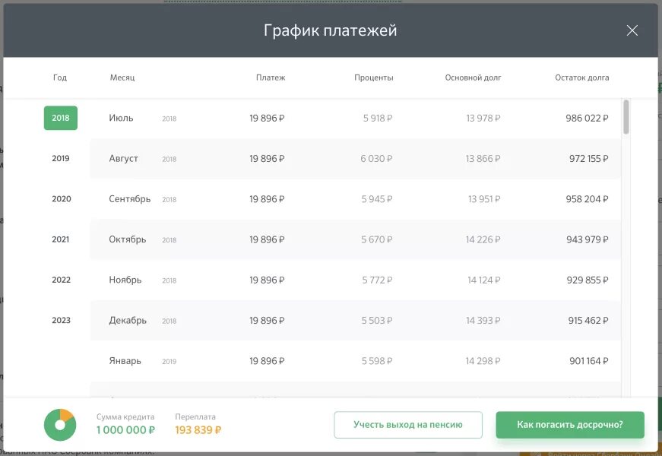
Task: Click the Учесть выход на пенсию button
Action: pos(407,424)
